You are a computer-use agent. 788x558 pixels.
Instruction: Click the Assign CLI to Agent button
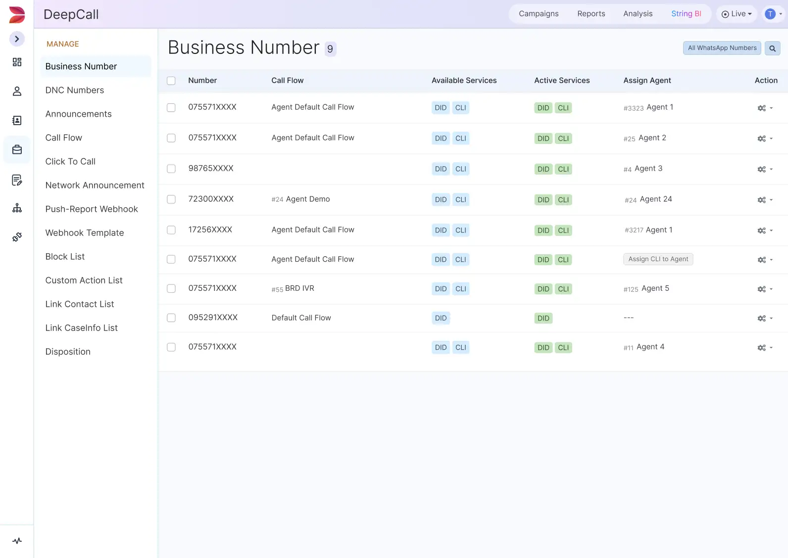point(658,259)
